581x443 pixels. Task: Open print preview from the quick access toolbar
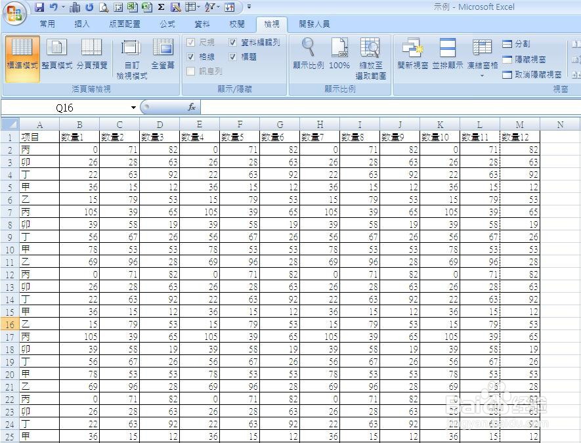(x=104, y=7)
